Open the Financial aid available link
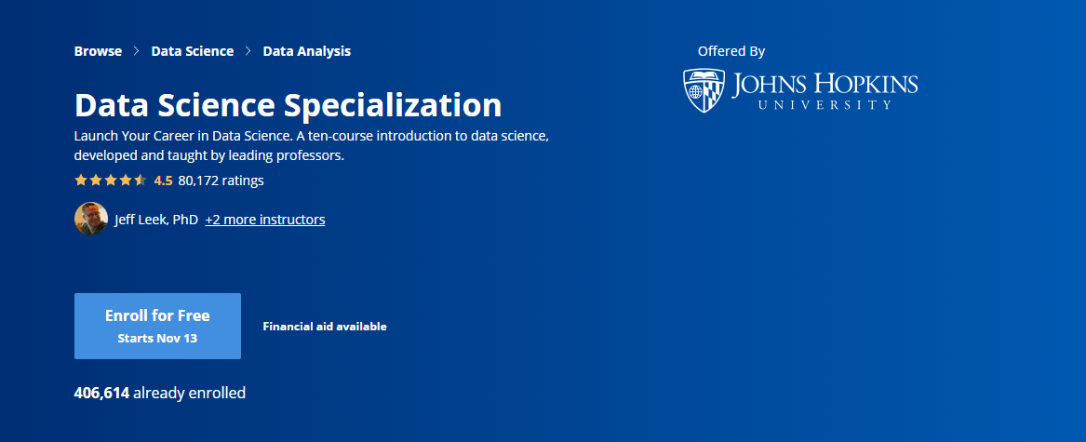Screen dimensions: 1086x442 pos(325,327)
